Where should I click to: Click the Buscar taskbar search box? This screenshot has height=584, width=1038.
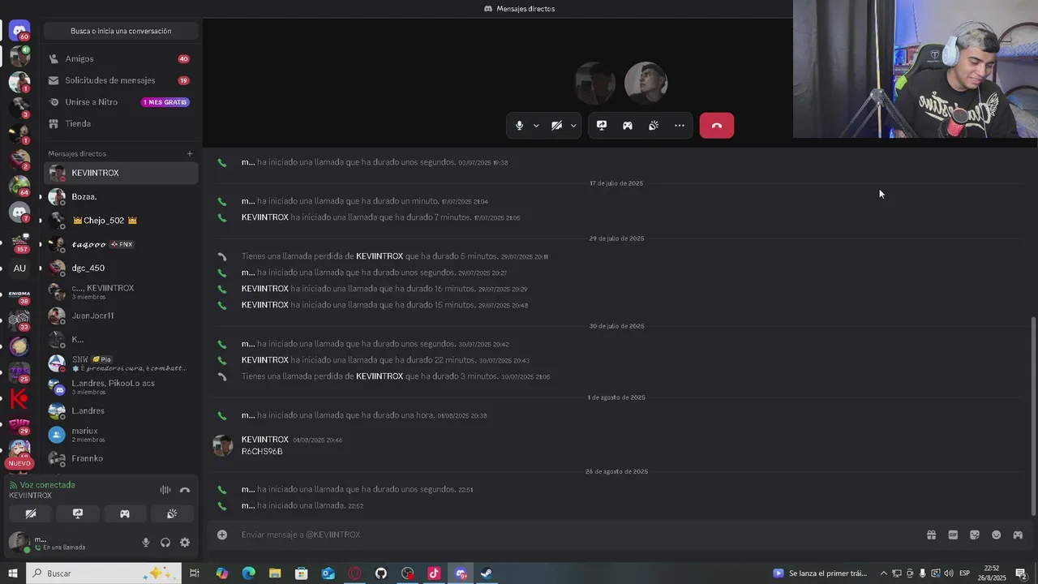point(104,573)
